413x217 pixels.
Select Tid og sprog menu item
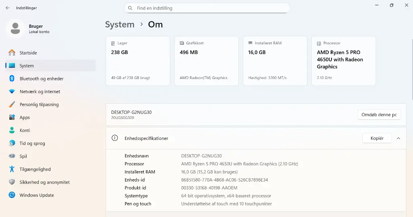(x=32, y=143)
